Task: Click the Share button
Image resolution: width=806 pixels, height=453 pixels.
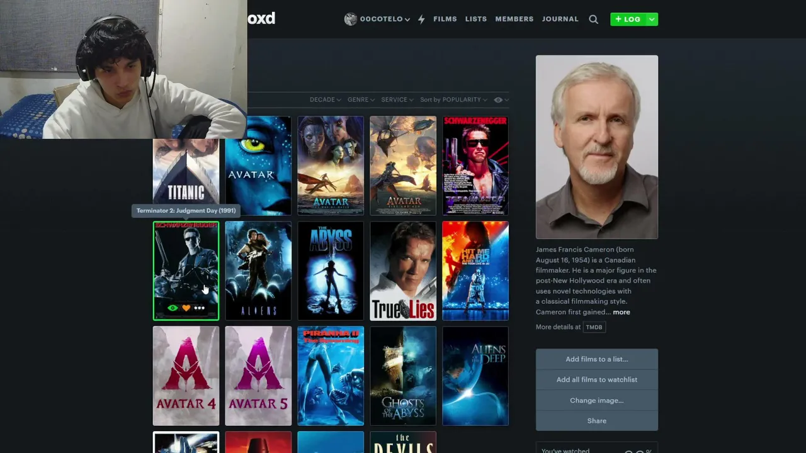Action: pyautogui.click(x=597, y=421)
